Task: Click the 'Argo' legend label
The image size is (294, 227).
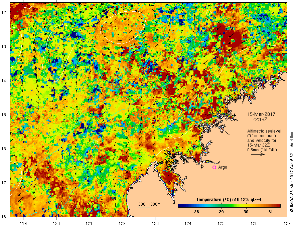Action: (223, 167)
